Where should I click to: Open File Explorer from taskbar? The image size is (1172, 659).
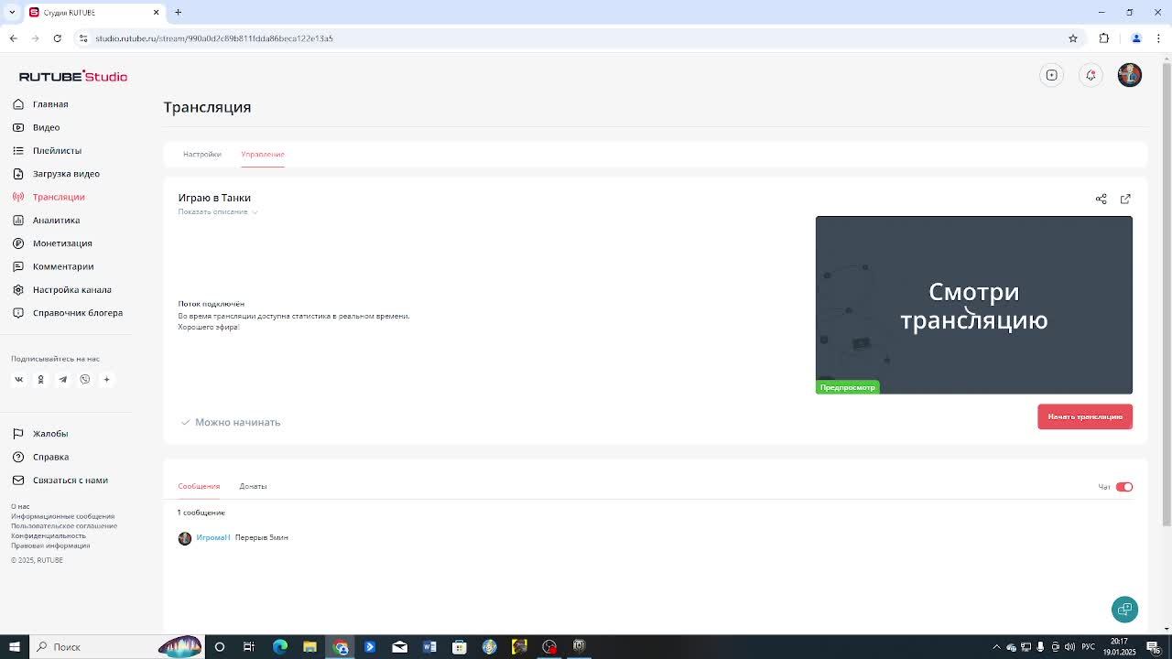point(309,647)
